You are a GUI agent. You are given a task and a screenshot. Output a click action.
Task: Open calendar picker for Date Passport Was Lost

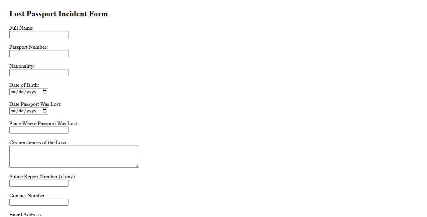44,111
